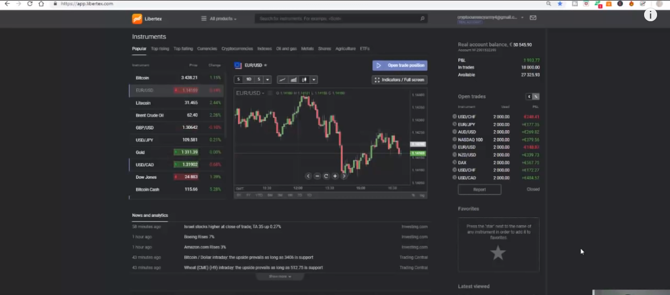This screenshot has height=295, width=670.
Task: Click the instrument search field
Action: click(x=342, y=19)
